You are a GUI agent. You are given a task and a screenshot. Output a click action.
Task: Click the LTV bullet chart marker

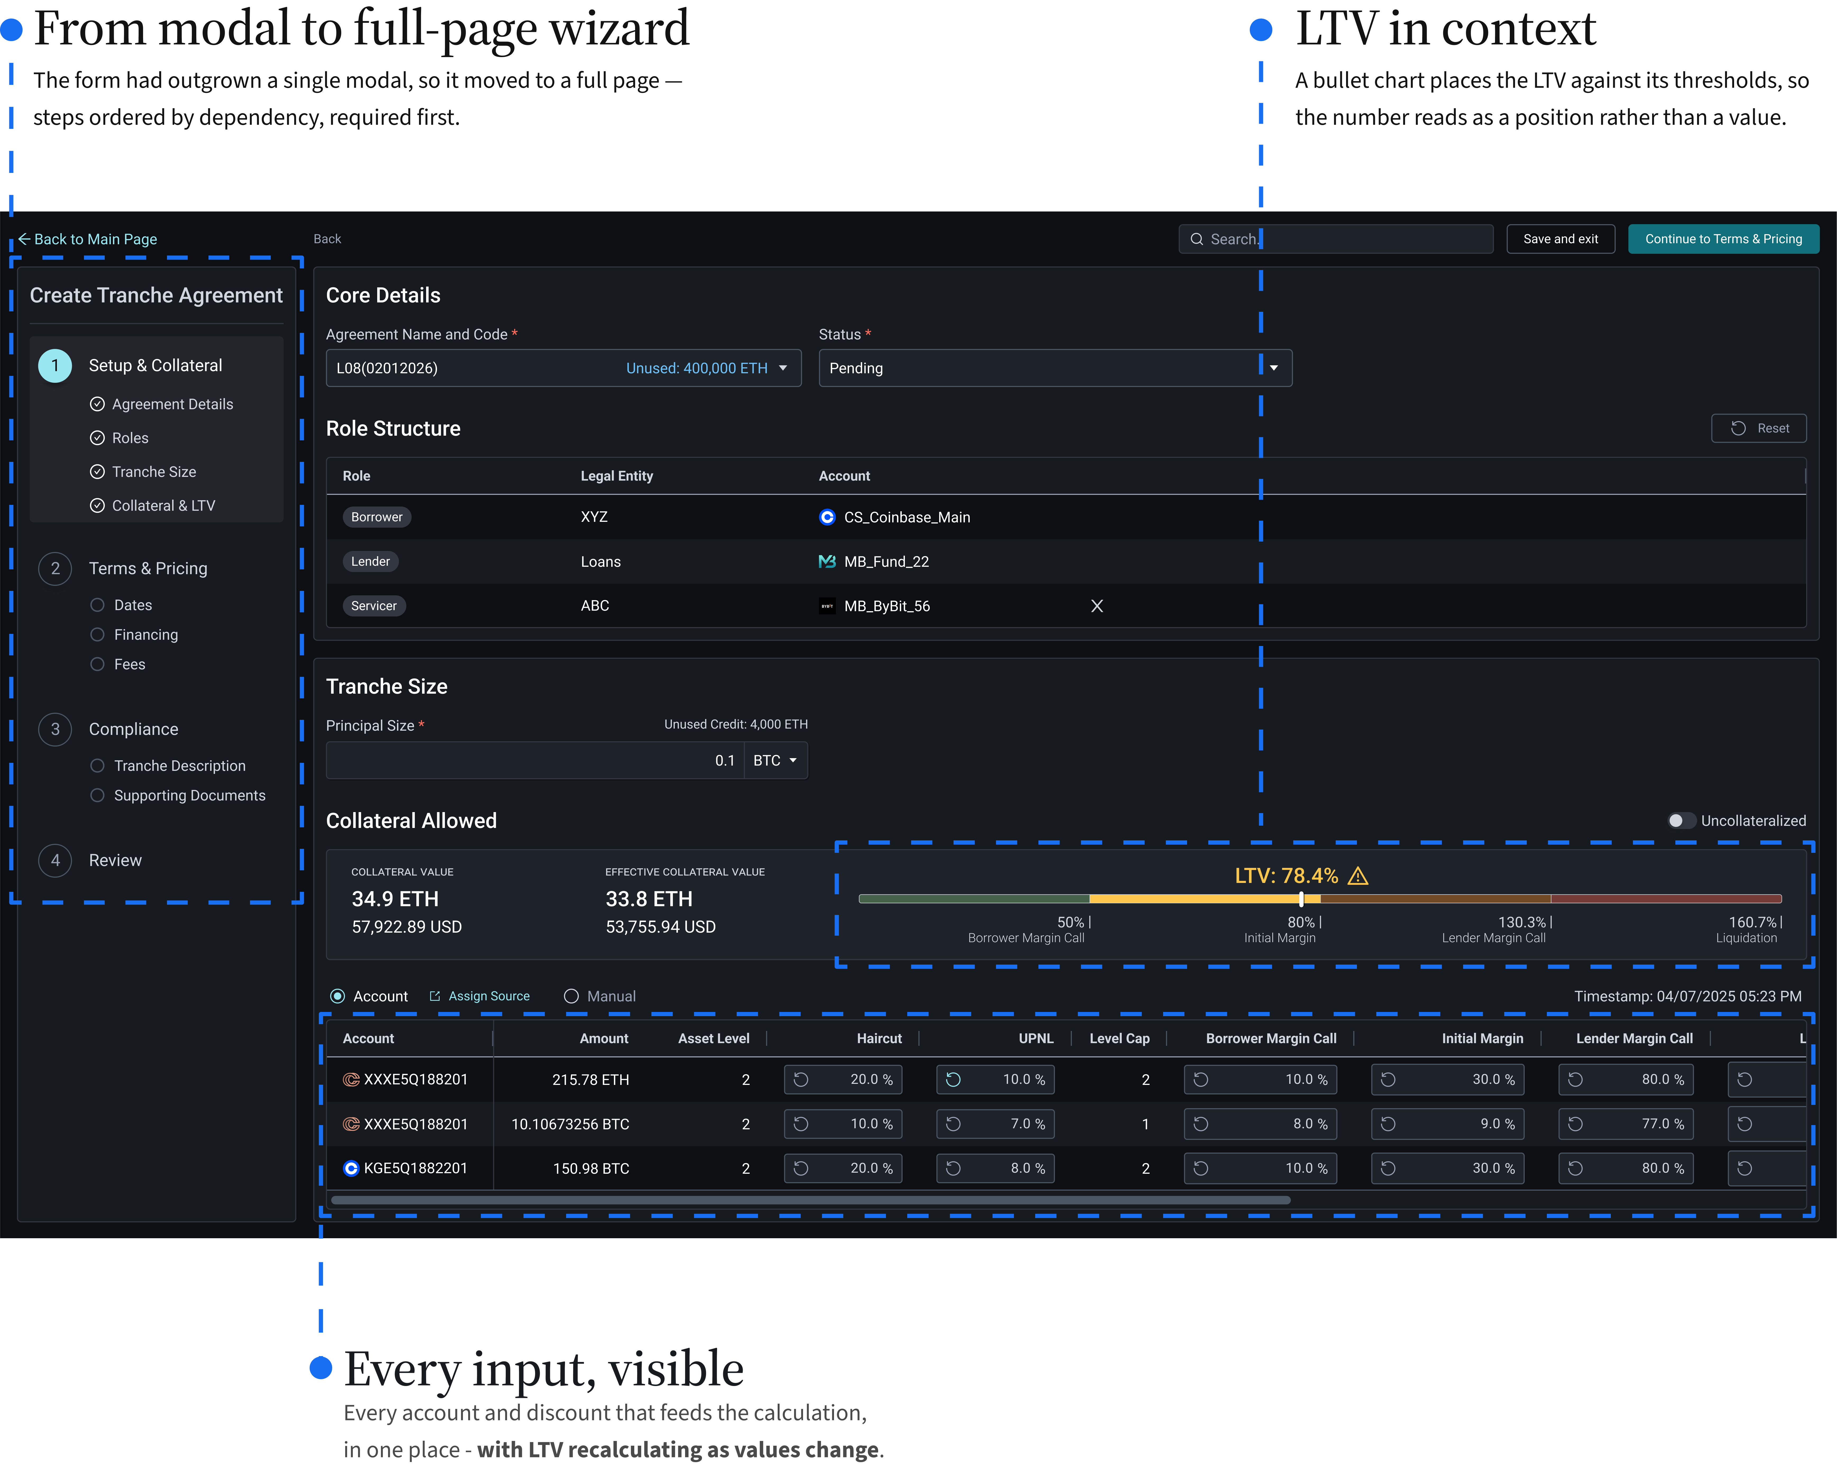pos(1301,899)
